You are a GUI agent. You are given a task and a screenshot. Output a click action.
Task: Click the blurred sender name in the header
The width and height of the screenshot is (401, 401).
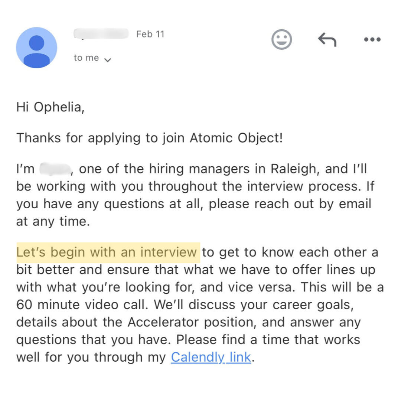pyautogui.click(x=101, y=34)
